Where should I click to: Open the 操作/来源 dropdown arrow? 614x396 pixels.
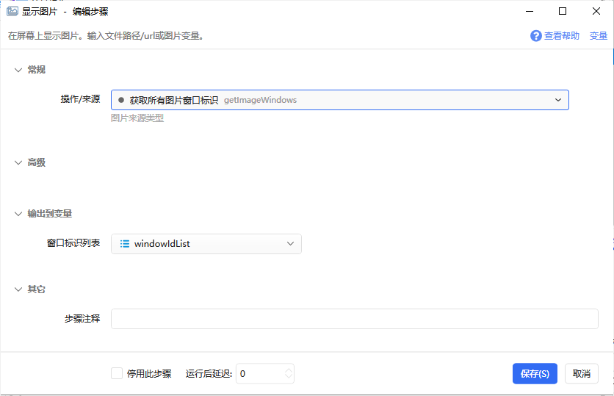pos(558,100)
